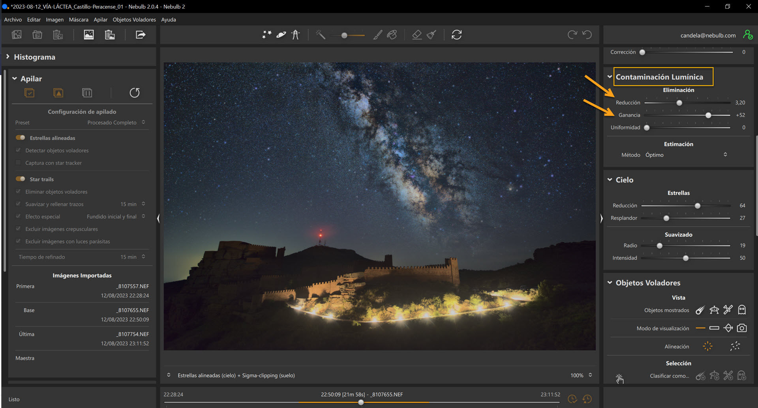Screen dimensions: 758x408
Task: Open the Método Óptimo dropdown
Action: [x=686, y=155]
